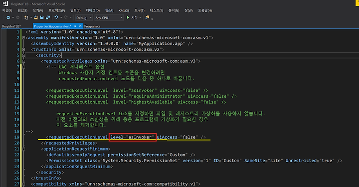Click the UAC 매니페스트 옵션 comment line
The width and height of the screenshot is (359, 187).
pos(75,67)
